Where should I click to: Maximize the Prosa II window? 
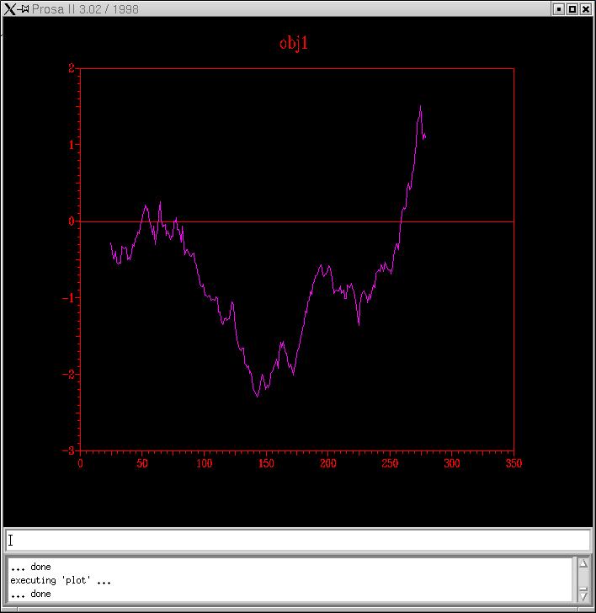572,9
